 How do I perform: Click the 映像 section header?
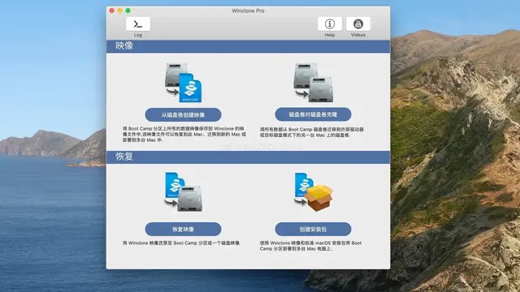point(248,46)
